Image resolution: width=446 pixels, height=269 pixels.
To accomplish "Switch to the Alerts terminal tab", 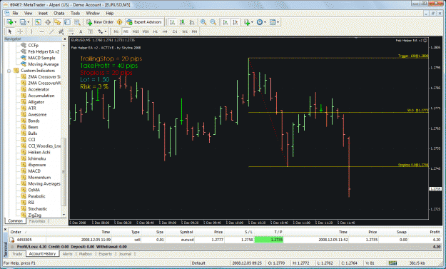I will (x=67, y=254).
